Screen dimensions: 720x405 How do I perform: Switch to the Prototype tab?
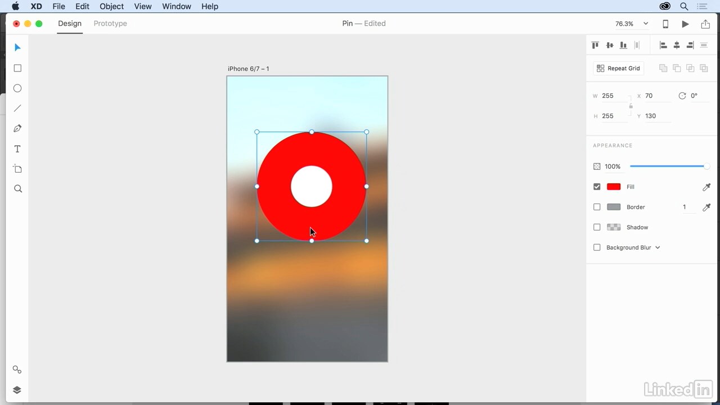click(x=110, y=24)
